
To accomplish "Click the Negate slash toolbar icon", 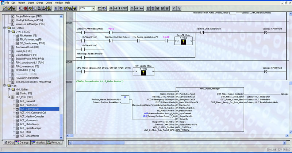I will click(x=174, y=8).
